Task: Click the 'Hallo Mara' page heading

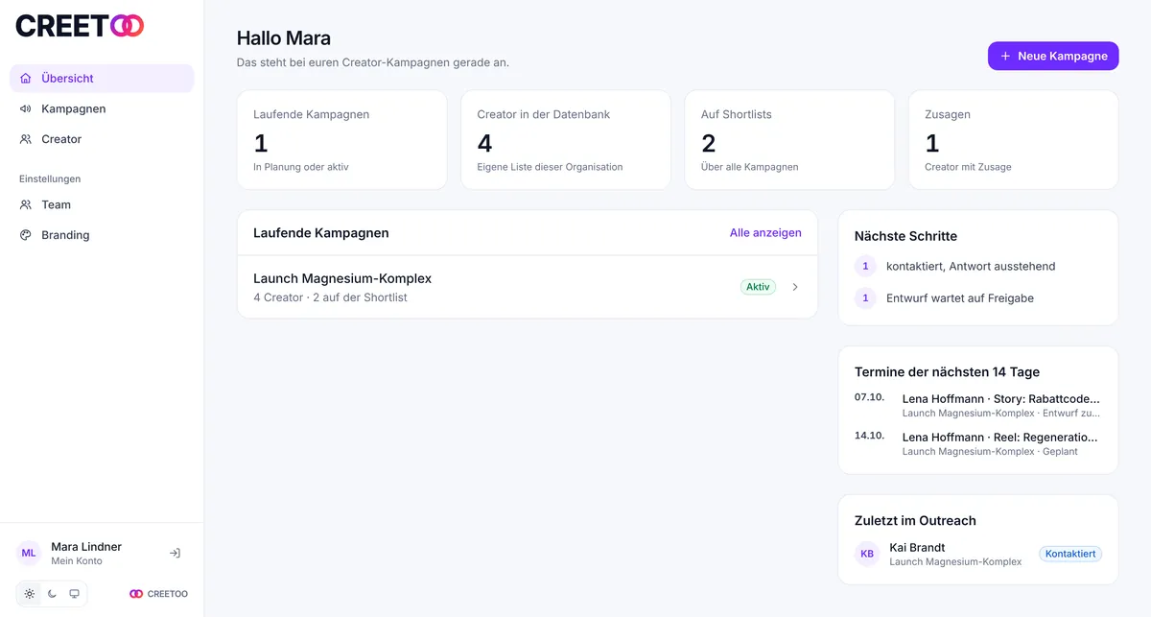Action: [284, 38]
